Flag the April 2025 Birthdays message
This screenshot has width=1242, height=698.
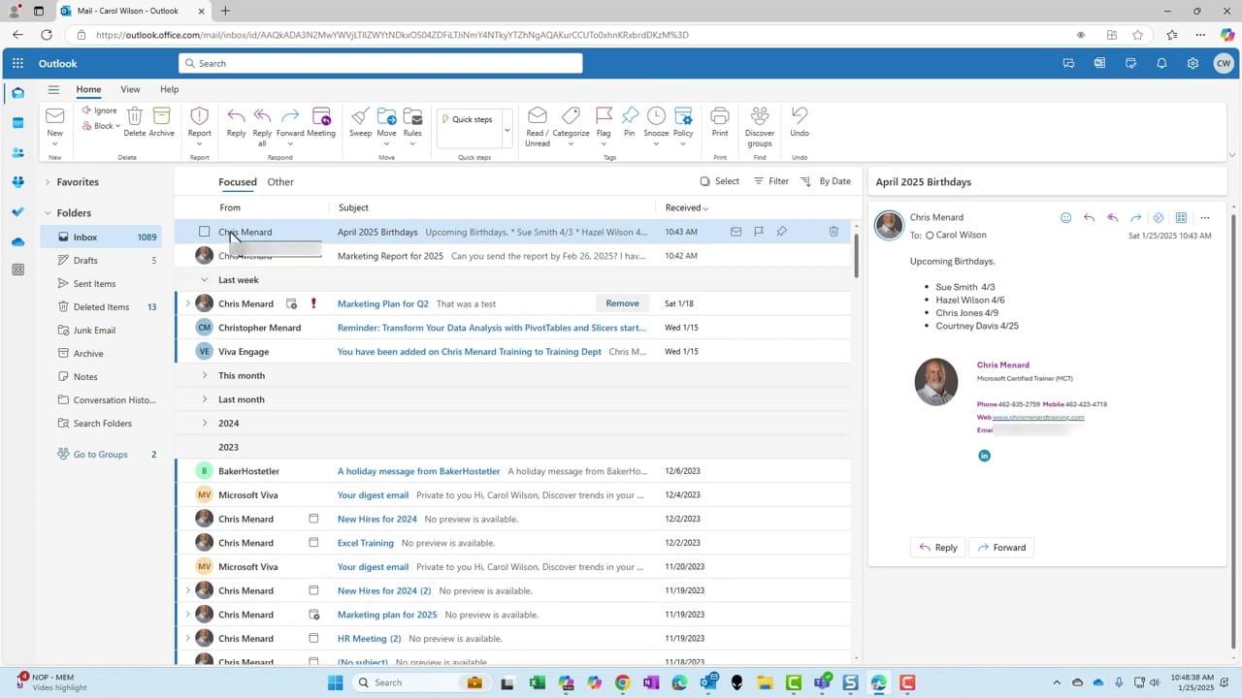759,232
